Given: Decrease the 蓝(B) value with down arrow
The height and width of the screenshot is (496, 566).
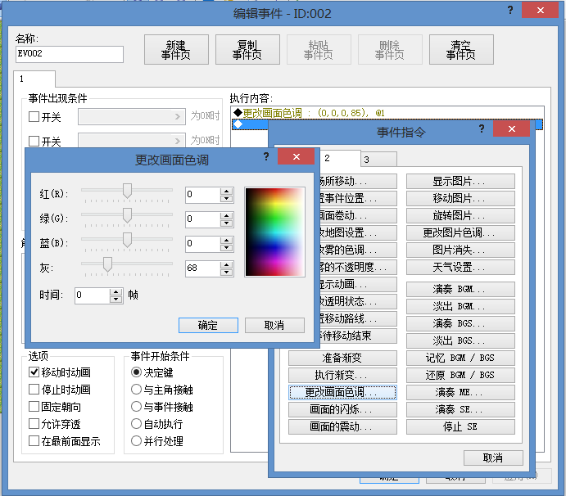Looking at the screenshot, I should 226,247.
